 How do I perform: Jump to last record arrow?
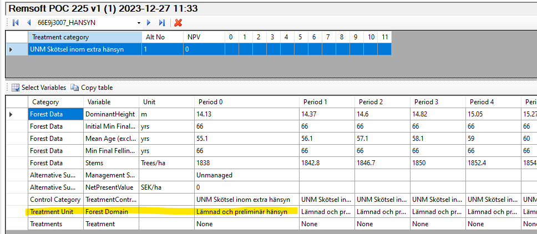pos(162,23)
